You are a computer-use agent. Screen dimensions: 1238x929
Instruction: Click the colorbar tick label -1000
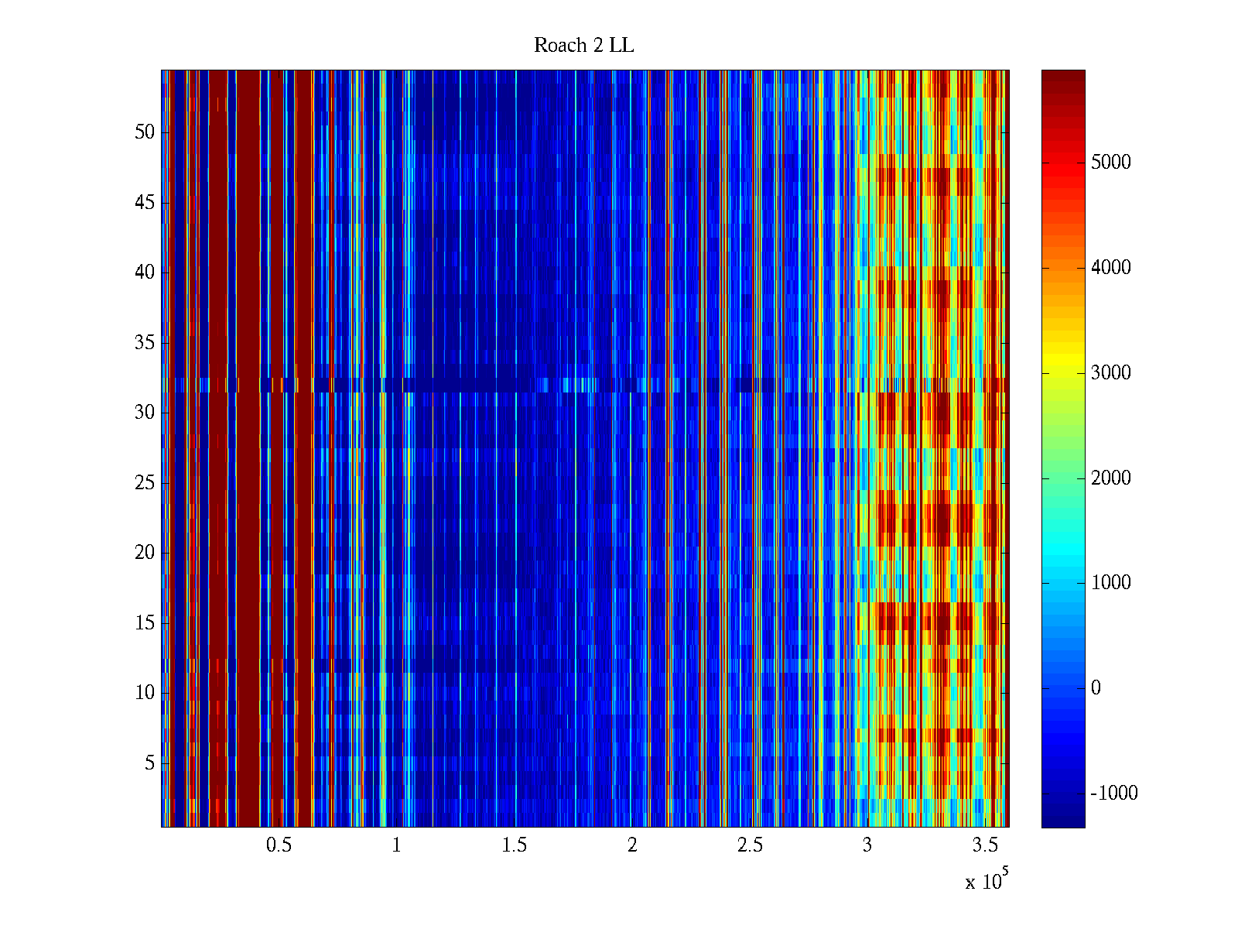[x=1113, y=794]
